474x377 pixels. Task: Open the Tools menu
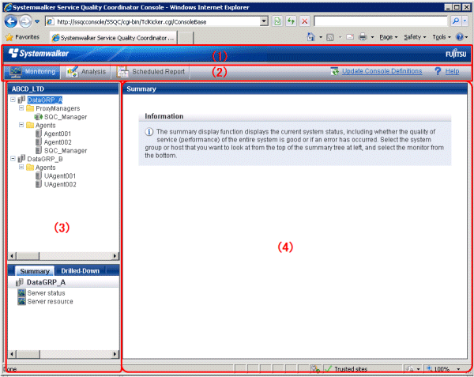[442, 37]
